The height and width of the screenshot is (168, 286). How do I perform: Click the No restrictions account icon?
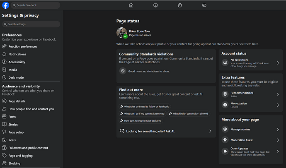225,62
